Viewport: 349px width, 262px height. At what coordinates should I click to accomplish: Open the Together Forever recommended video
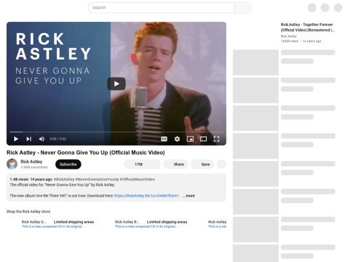tap(307, 27)
